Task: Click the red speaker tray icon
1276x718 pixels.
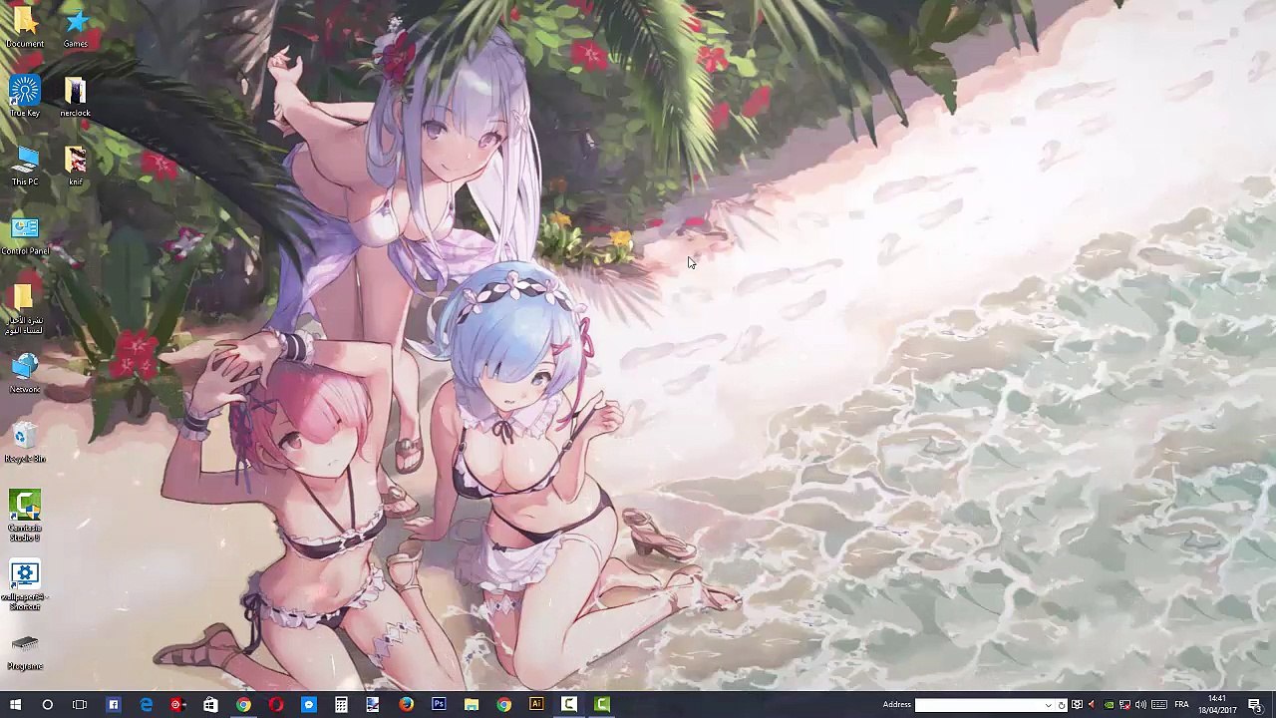Action: [1092, 705]
